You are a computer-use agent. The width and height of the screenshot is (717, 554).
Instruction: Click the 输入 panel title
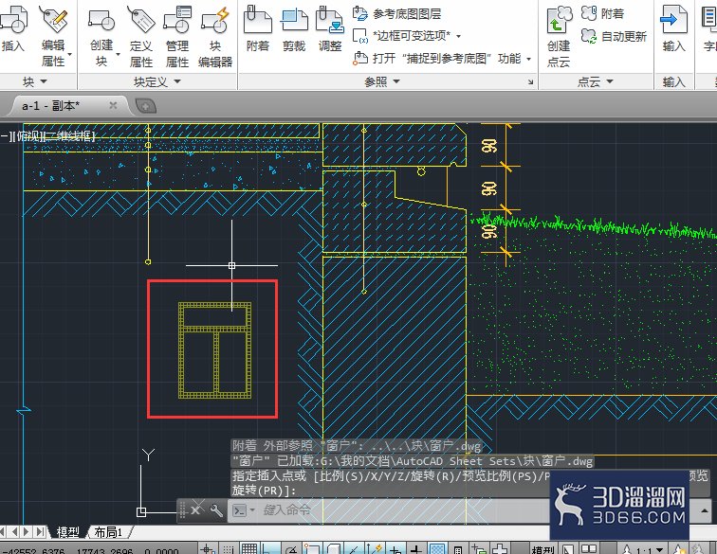674,82
